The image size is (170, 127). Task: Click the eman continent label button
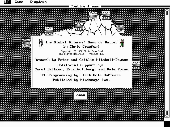coord(81,96)
